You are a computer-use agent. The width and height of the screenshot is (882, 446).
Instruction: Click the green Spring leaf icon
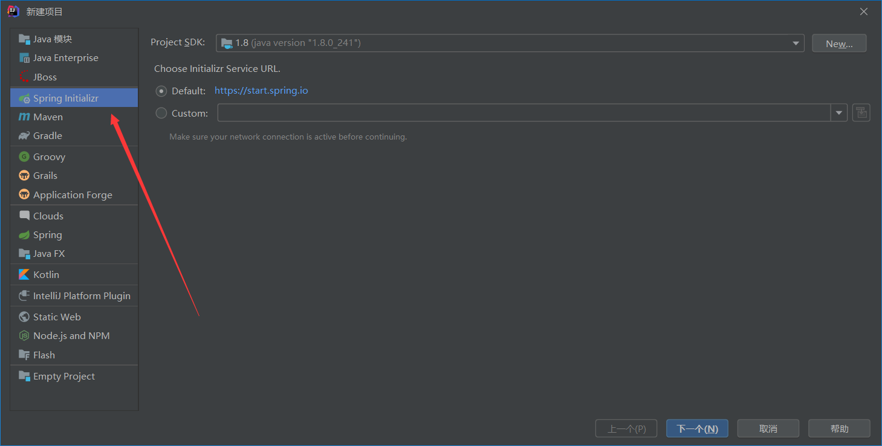(24, 234)
